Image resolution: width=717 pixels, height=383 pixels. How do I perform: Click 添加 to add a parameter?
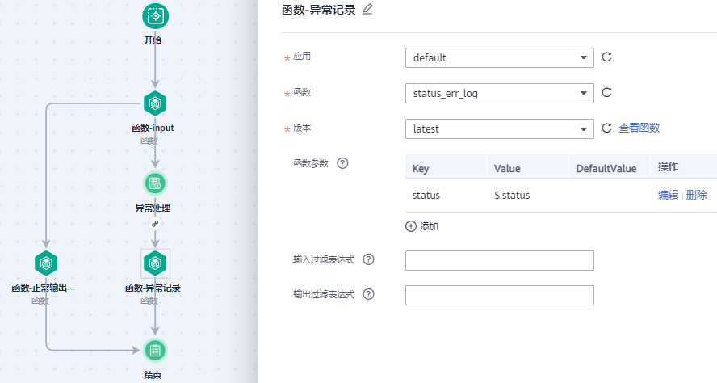[x=422, y=226]
